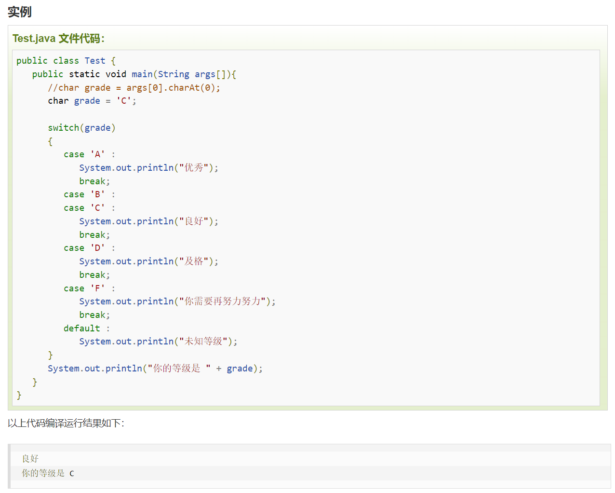Click the println "及格" statement
Screen dimensions: 615x493
[x=148, y=261]
